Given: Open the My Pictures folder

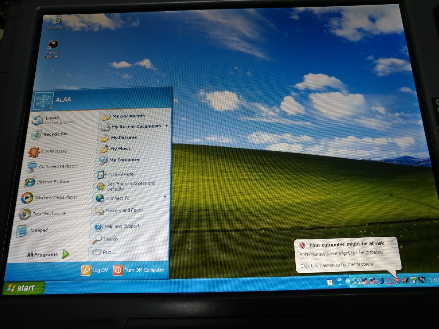Looking at the screenshot, I should coord(119,138).
